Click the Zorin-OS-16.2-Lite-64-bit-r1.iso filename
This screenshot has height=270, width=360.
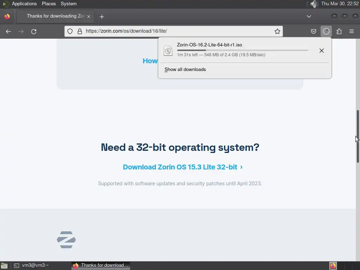(x=210, y=45)
